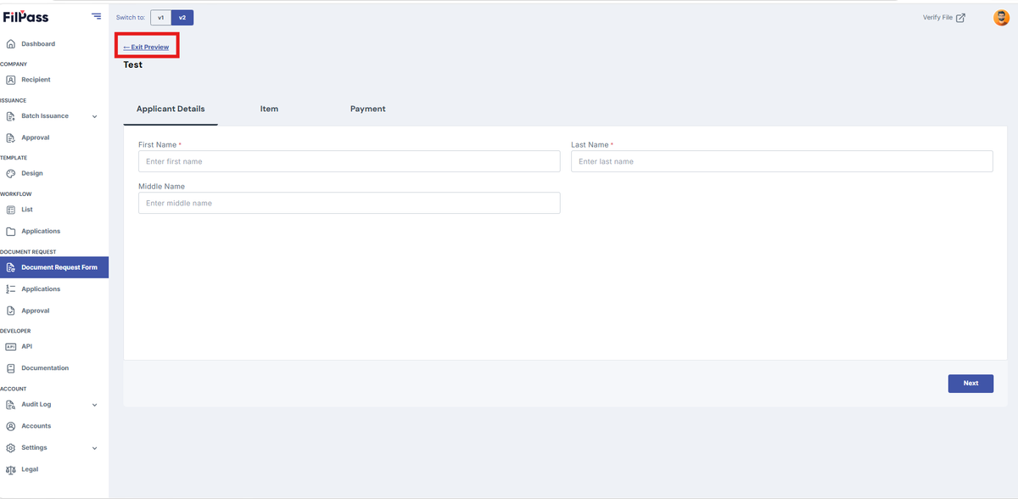Click the First Name input field
The width and height of the screenshot is (1018, 499).
(x=350, y=161)
